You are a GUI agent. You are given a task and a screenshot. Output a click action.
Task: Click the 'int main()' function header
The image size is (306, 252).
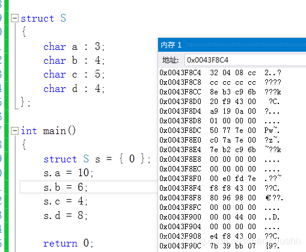(x=48, y=131)
